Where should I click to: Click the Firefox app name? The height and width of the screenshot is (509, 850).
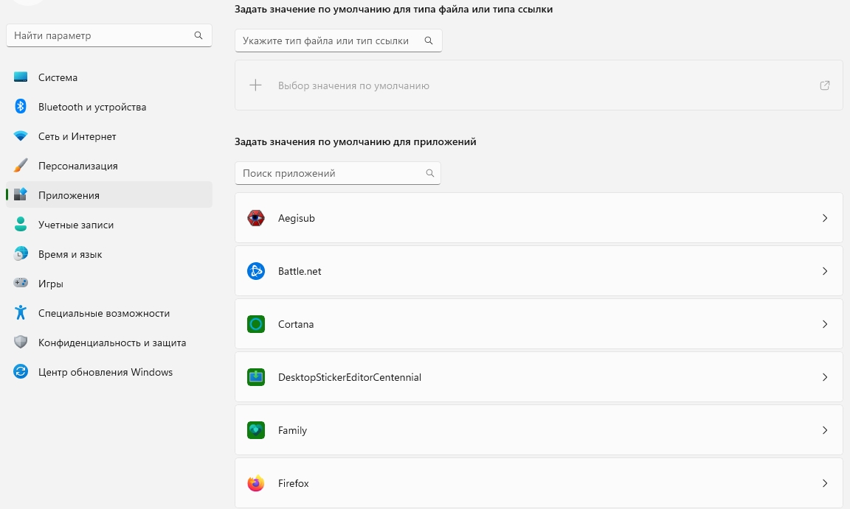(x=293, y=483)
